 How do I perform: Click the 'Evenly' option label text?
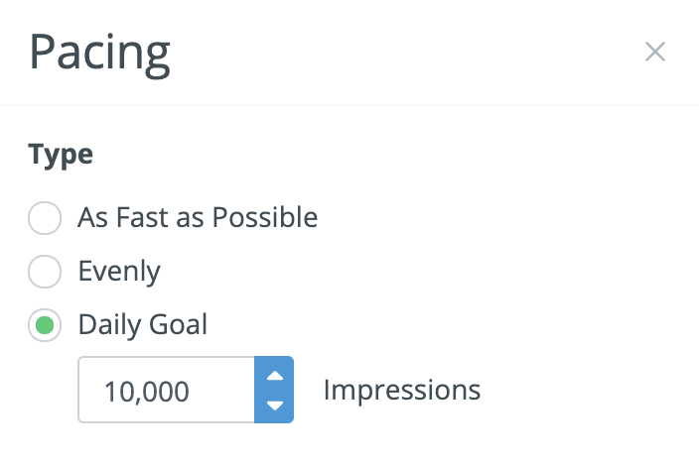(x=119, y=271)
